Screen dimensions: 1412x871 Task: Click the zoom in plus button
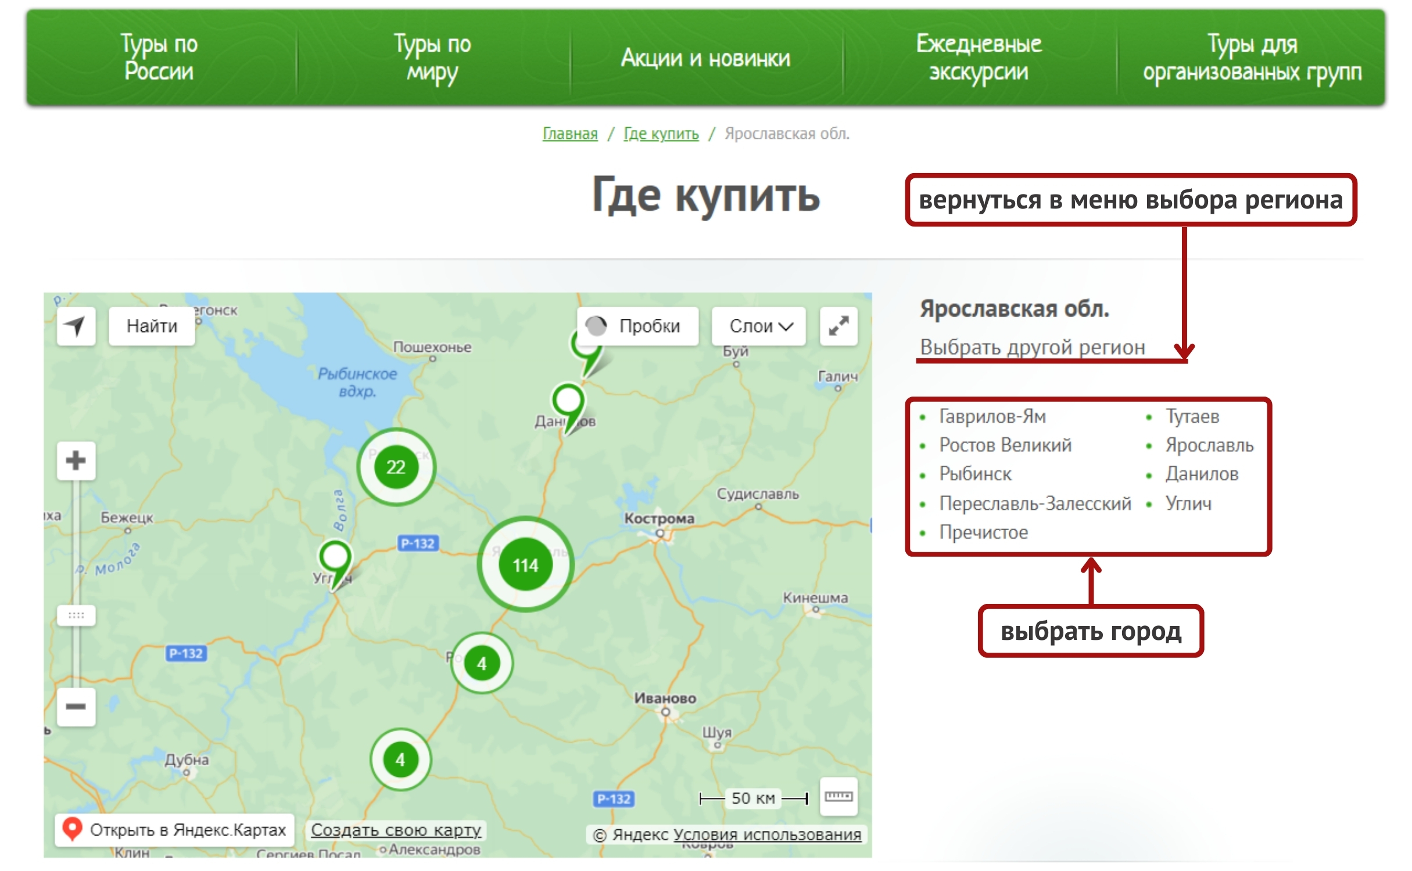coord(76,461)
